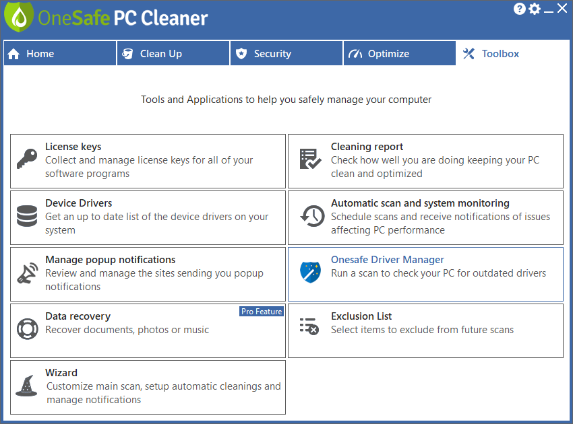Click the 'Onesafe Driver Manager' link title
Screen dimensions: 573x424
pos(388,260)
